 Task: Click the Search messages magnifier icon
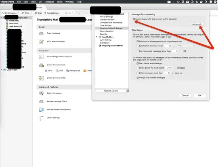click(41, 93)
